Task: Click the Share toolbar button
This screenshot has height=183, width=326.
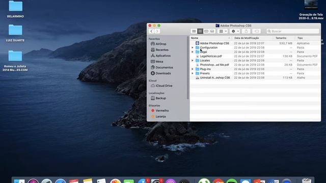Action: tap(246, 31)
